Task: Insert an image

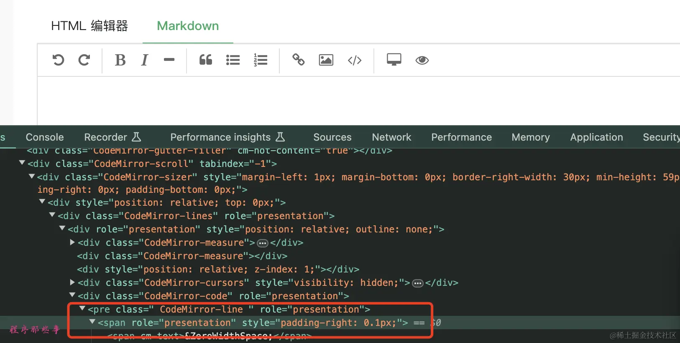Action: [326, 60]
